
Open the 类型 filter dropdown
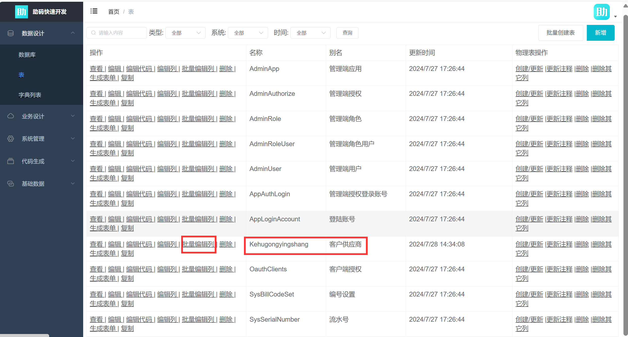click(185, 33)
